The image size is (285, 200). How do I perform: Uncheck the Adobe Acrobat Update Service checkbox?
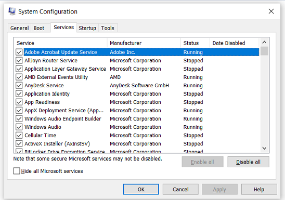coord(19,52)
